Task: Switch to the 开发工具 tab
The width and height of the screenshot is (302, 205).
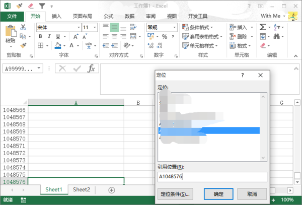Action: pos(198,17)
